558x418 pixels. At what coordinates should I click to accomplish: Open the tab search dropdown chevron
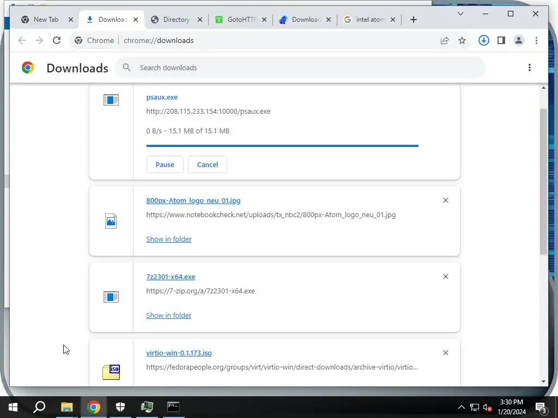[460, 14]
